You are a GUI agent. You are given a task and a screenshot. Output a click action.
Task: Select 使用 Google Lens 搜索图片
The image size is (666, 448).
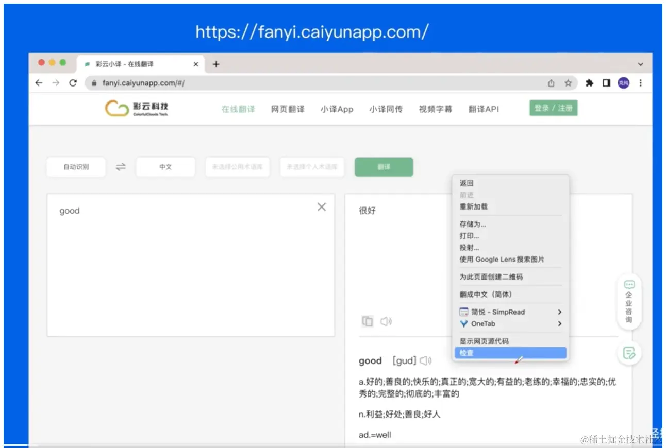click(x=510, y=260)
